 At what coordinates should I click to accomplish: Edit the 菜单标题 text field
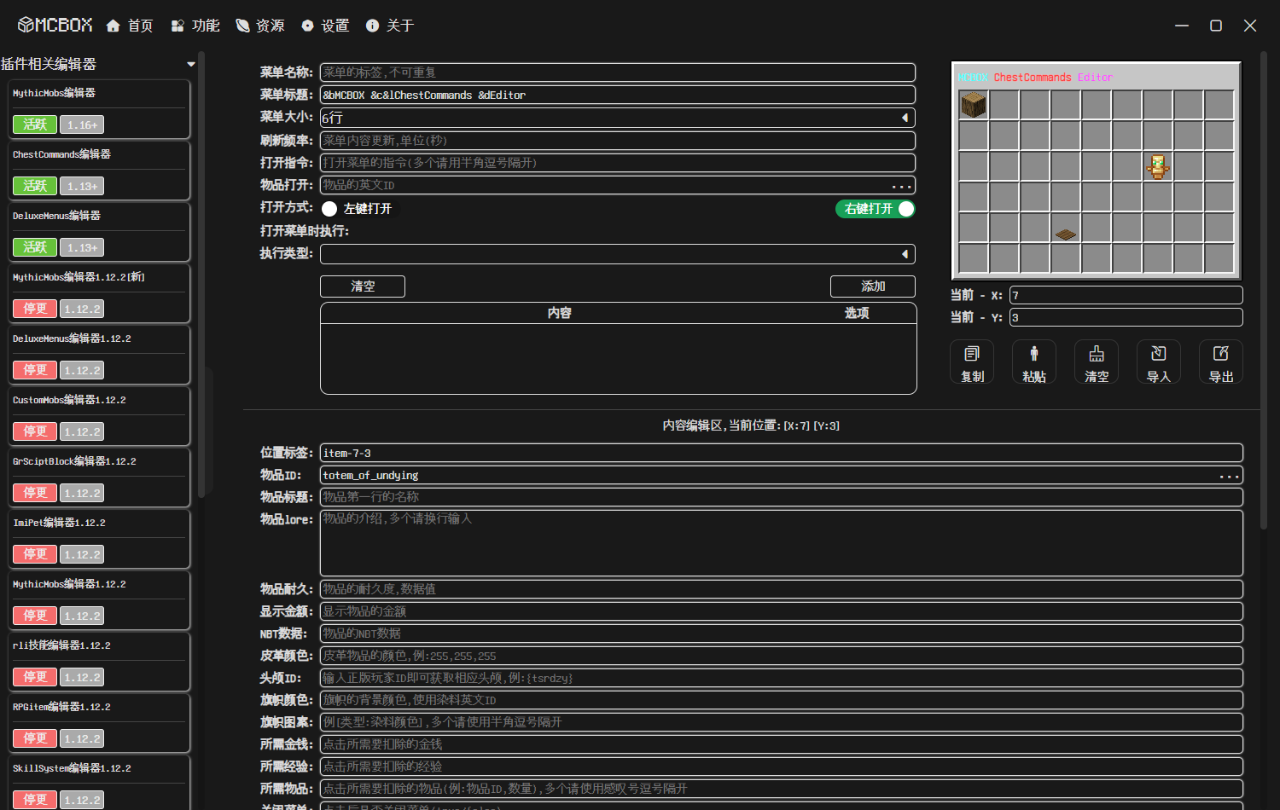pos(618,95)
